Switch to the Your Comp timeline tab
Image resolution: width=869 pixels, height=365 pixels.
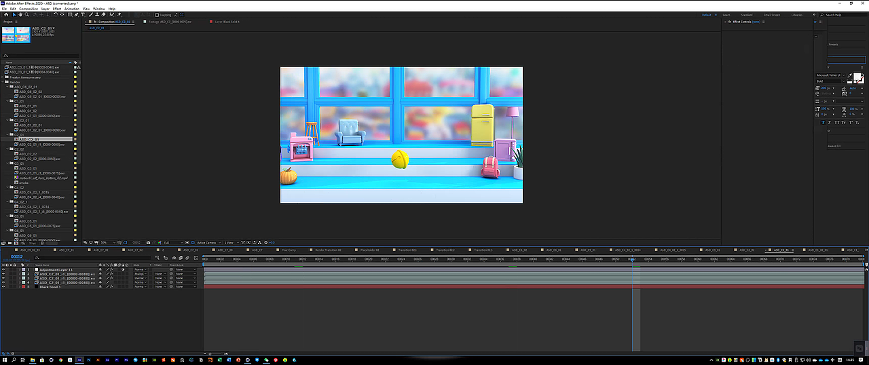coord(289,250)
